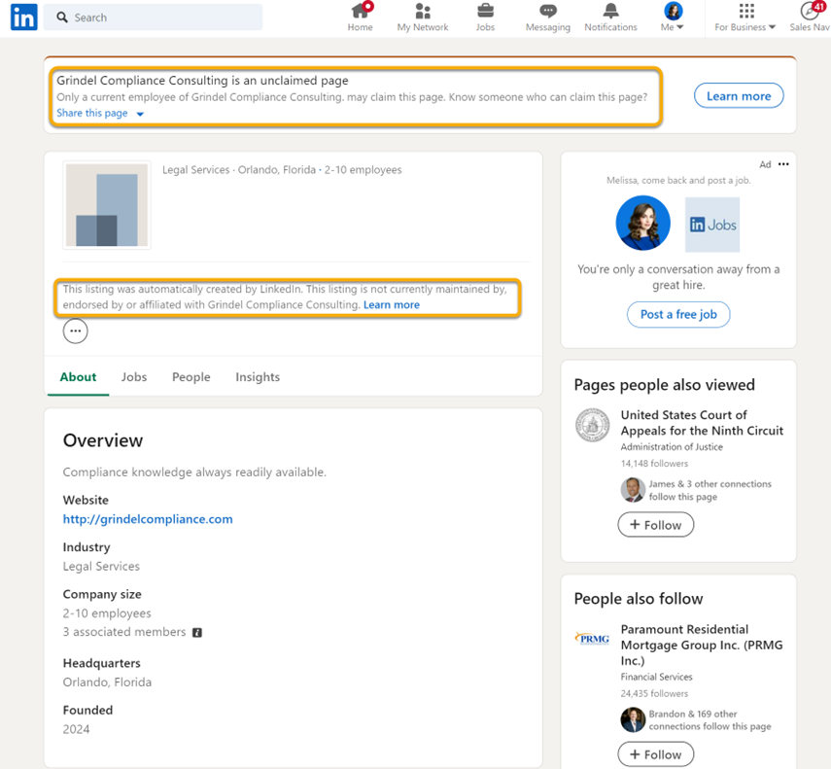Screen dimensions: 831x769
Task: Open the Home feed
Action: [x=360, y=17]
